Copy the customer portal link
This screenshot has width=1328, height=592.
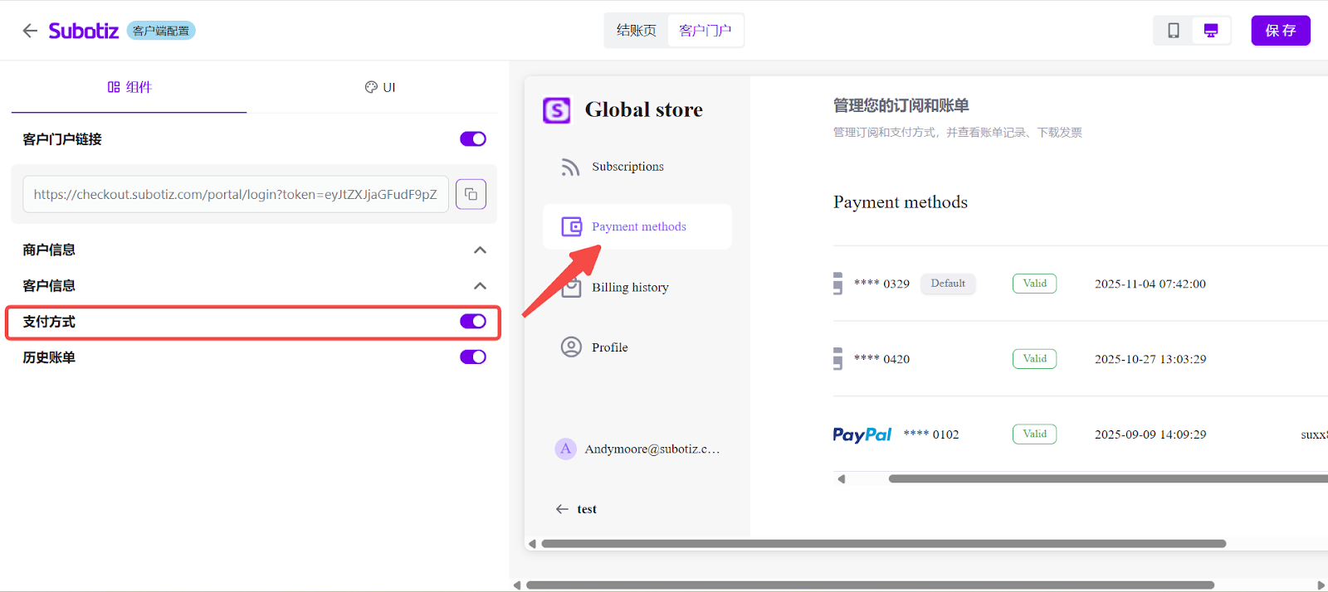pos(471,194)
